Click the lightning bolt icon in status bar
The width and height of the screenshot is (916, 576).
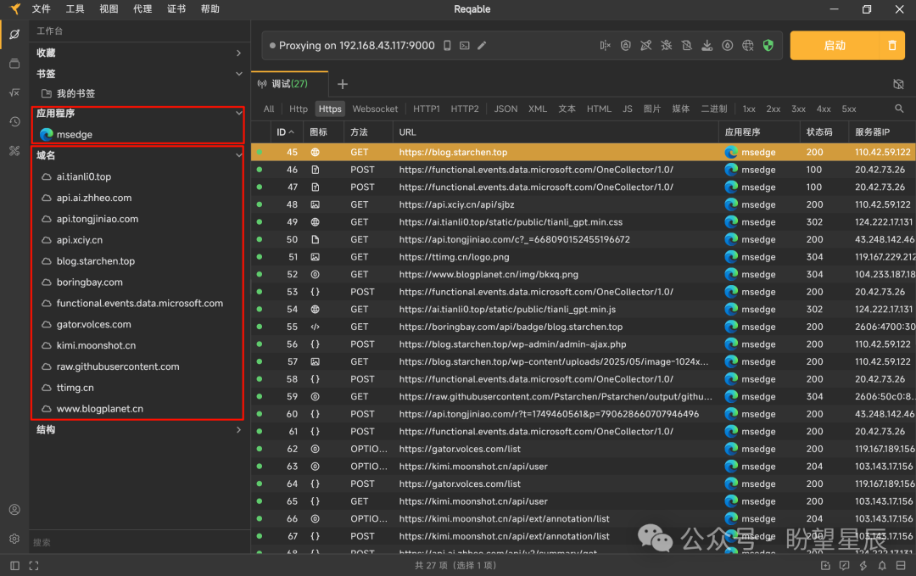pos(863,566)
